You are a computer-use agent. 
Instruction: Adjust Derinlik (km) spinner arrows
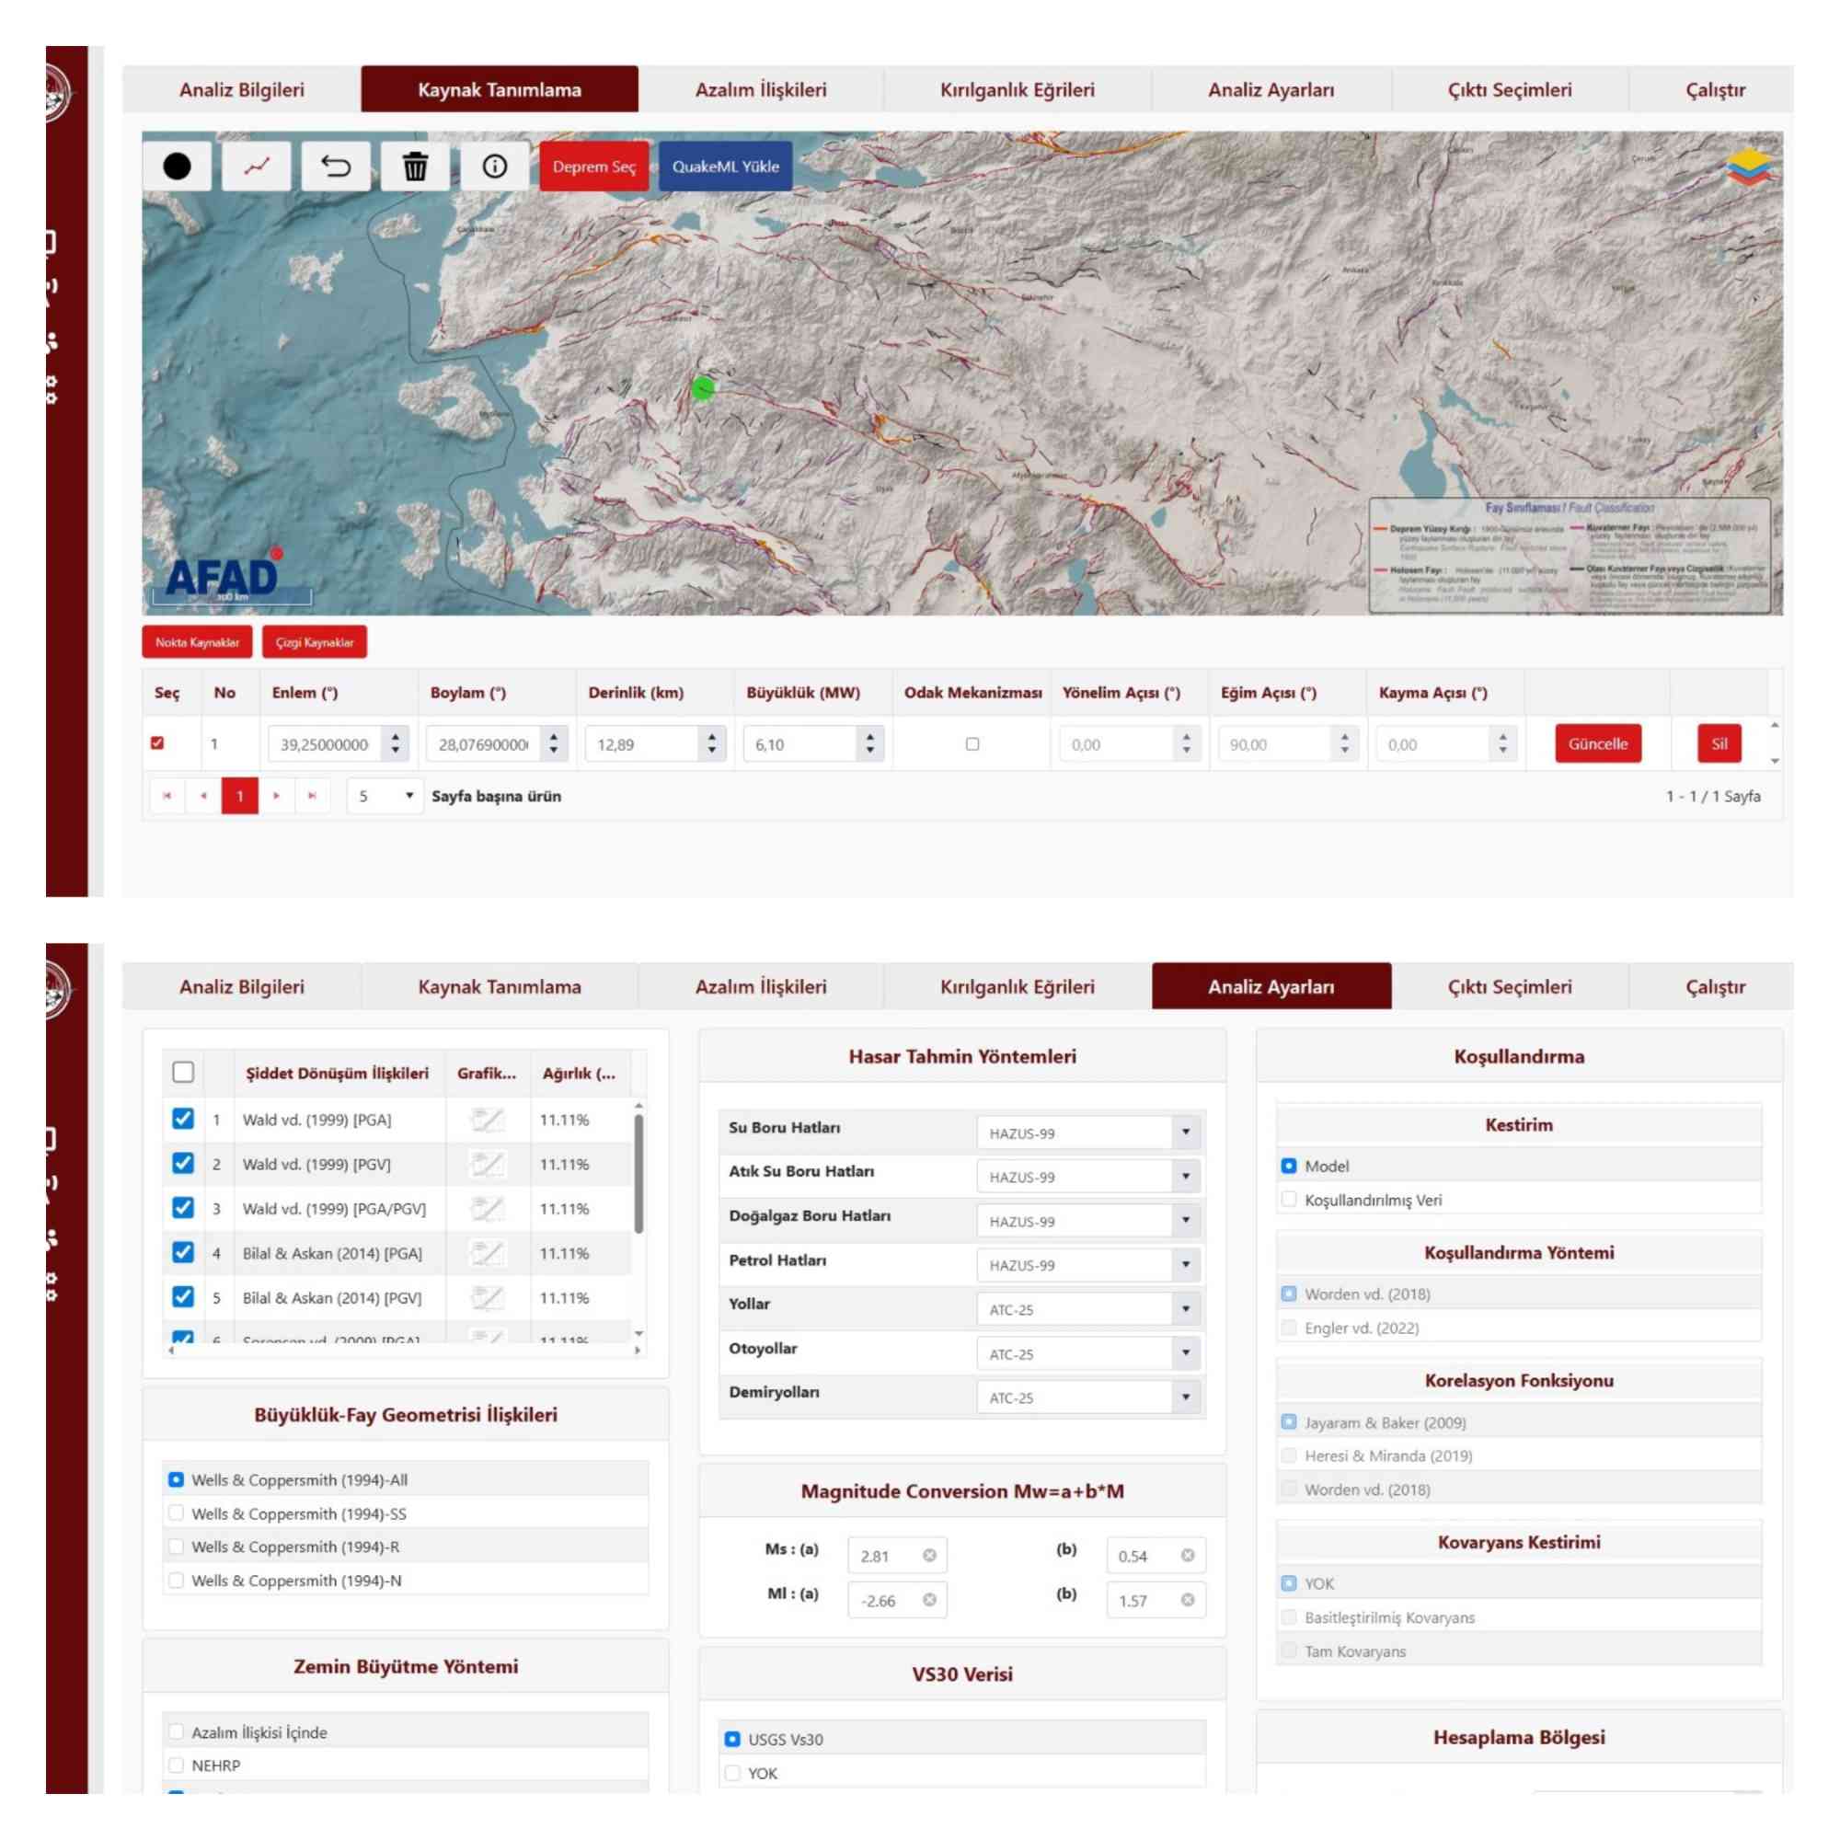coord(711,743)
